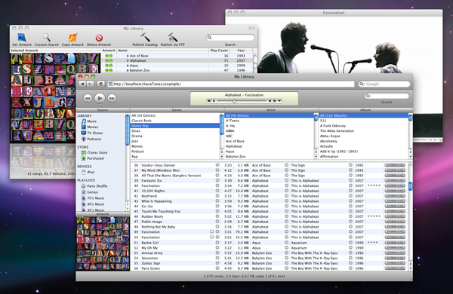
Task: Open the mini player dropdown arrow
Action: click(x=279, y=101)
